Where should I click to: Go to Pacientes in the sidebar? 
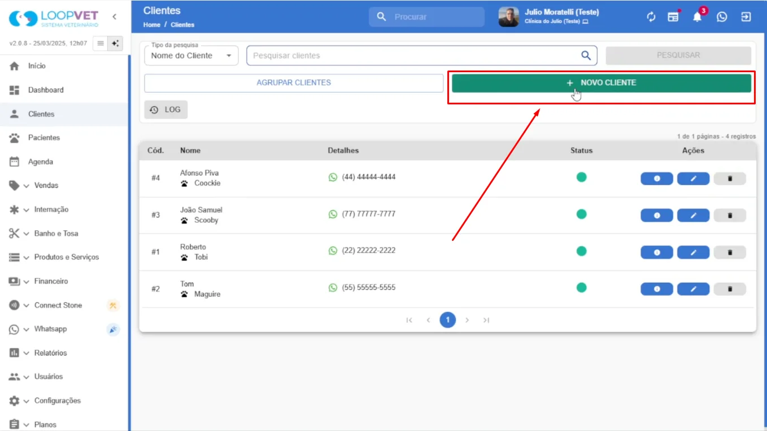click(x=43, y=138)
